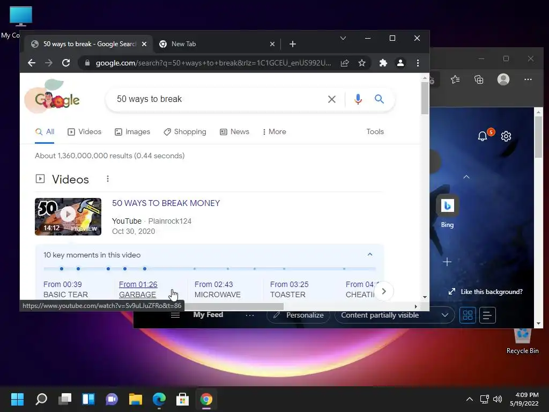Submit search with the magnifier icon
This screenshot has width=549, height=412.
[379, 99]
